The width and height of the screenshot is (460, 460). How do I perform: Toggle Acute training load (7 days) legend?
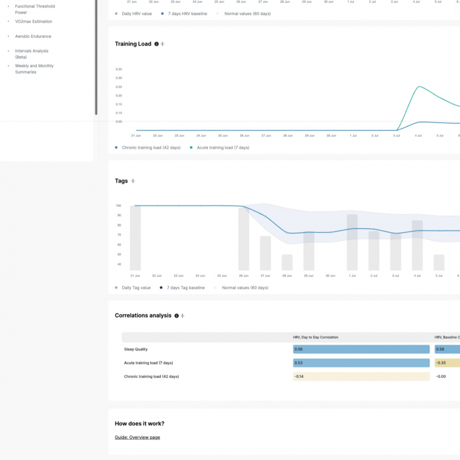coord(219,148)
